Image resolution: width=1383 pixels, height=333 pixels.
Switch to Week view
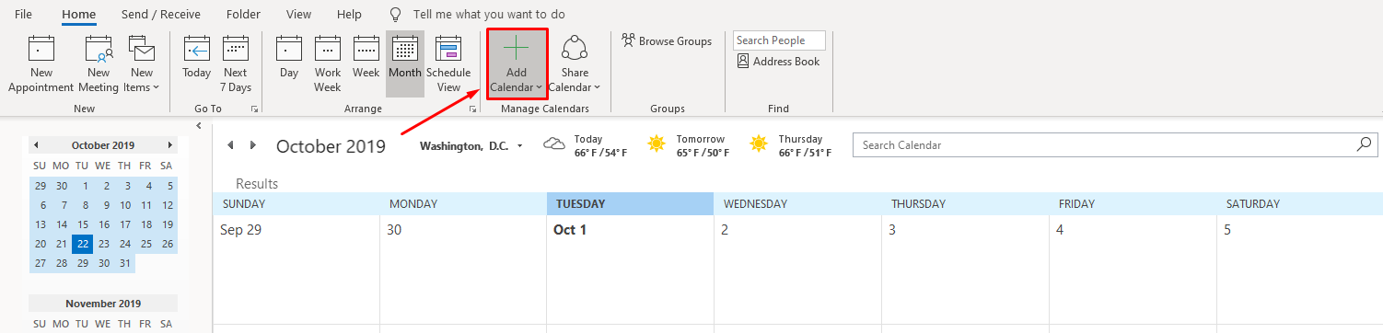[366, 63]
